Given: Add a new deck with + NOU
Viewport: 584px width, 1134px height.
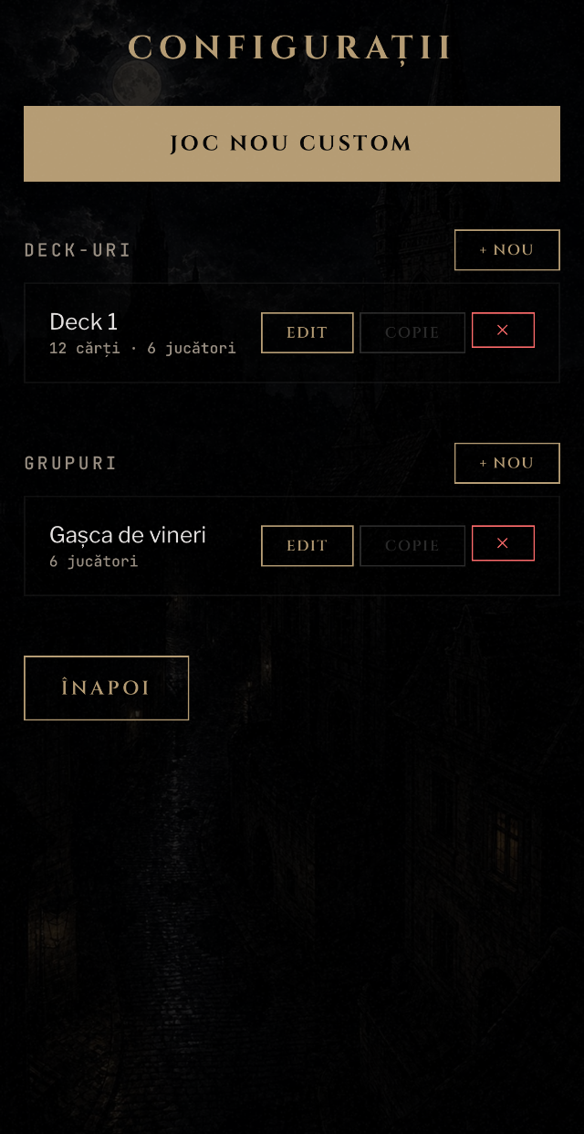Looking at the screenshot, I should point(507,250).
